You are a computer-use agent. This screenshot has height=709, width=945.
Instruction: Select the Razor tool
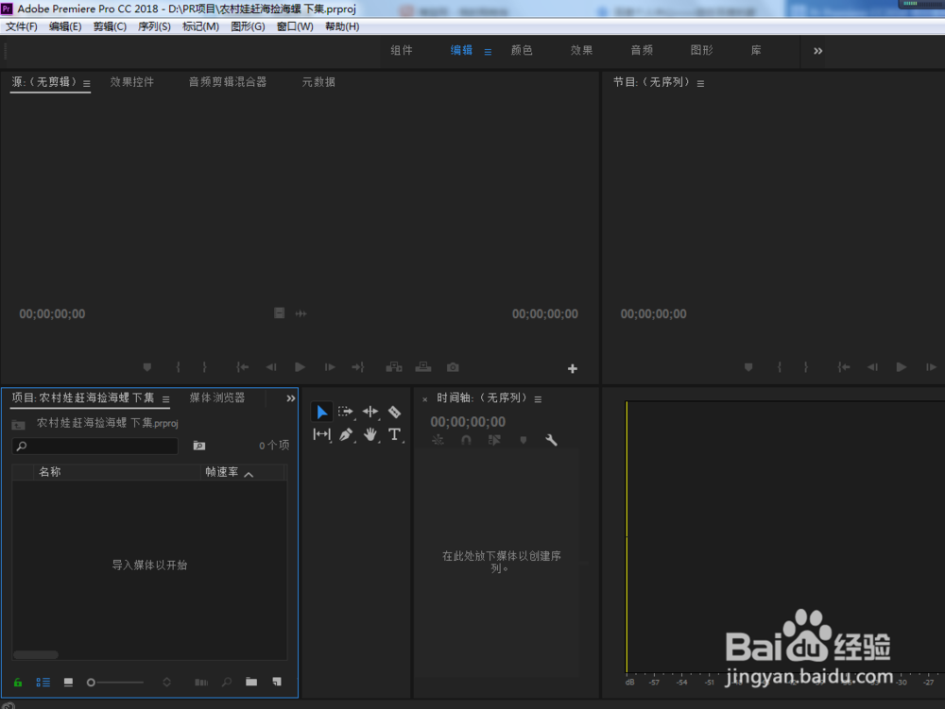(x=394, y=412)
